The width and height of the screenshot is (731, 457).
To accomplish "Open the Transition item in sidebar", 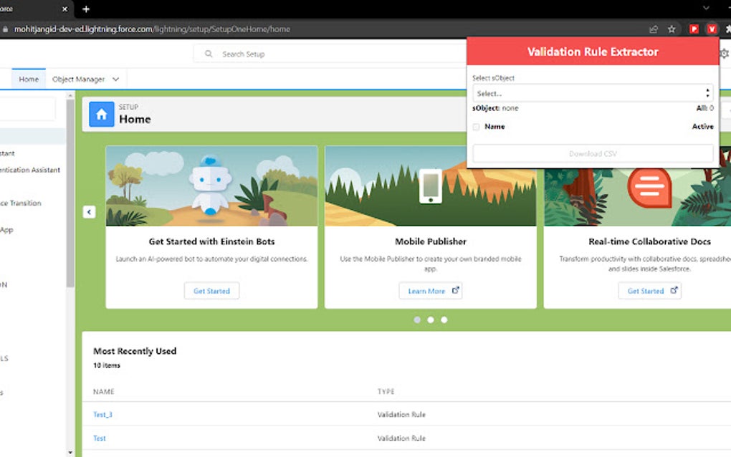I will (21, 203).
